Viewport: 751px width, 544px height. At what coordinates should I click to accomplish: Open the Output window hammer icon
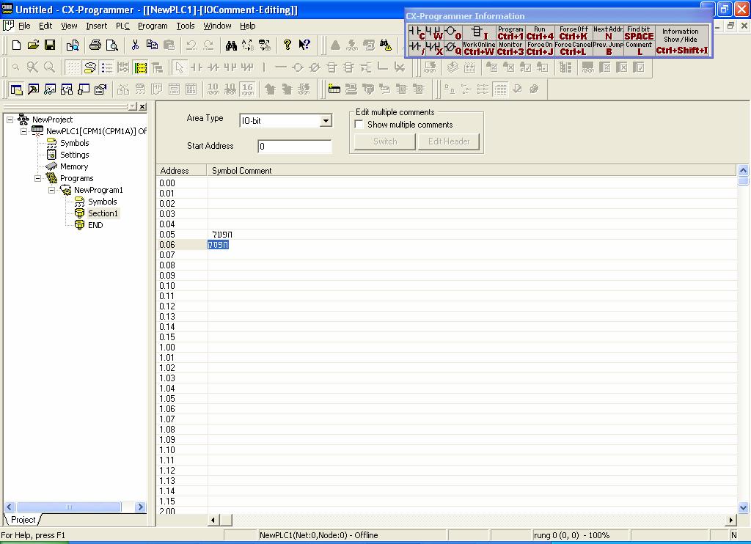(33, 89)
